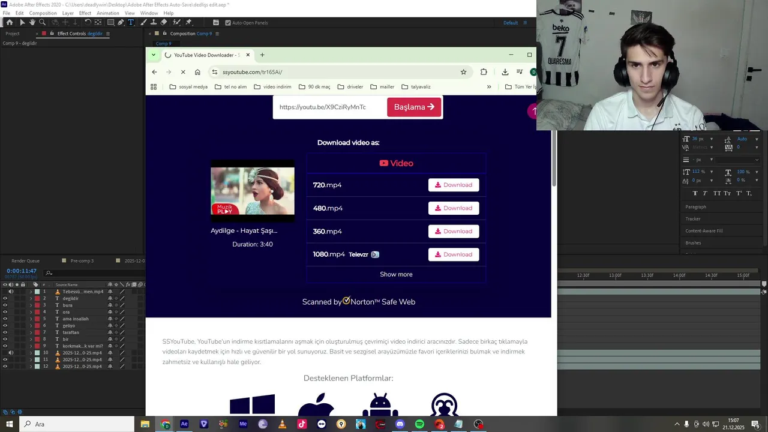This screenshot has width=768, height=432.
Task: Bookmark page with star icon
Action: (x=463, y=72)
